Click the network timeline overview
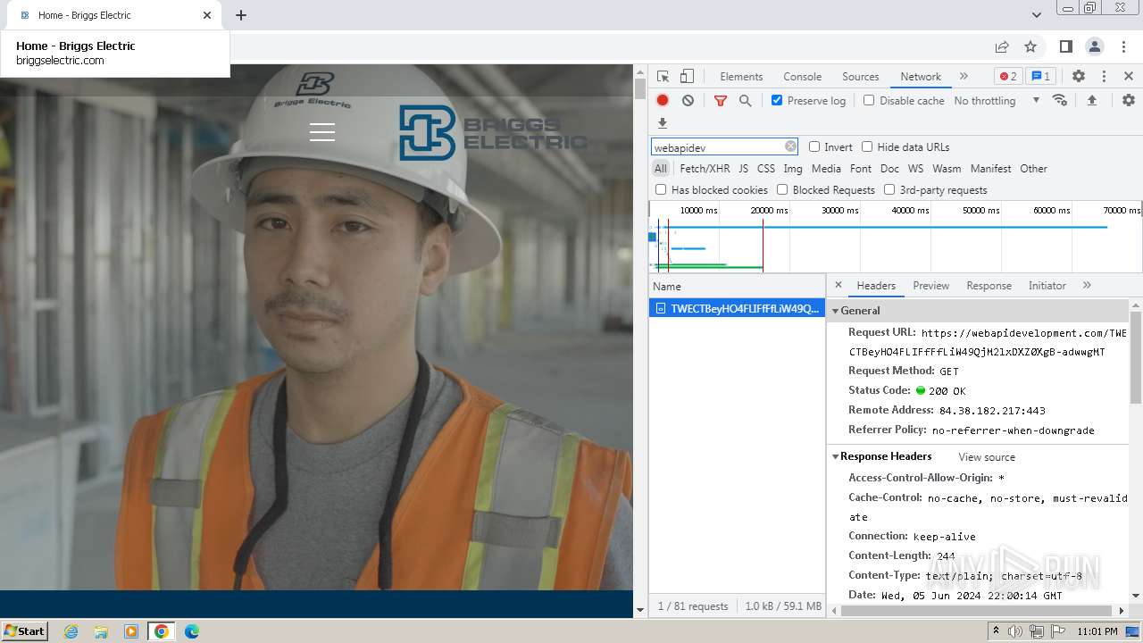 [896, 237]
